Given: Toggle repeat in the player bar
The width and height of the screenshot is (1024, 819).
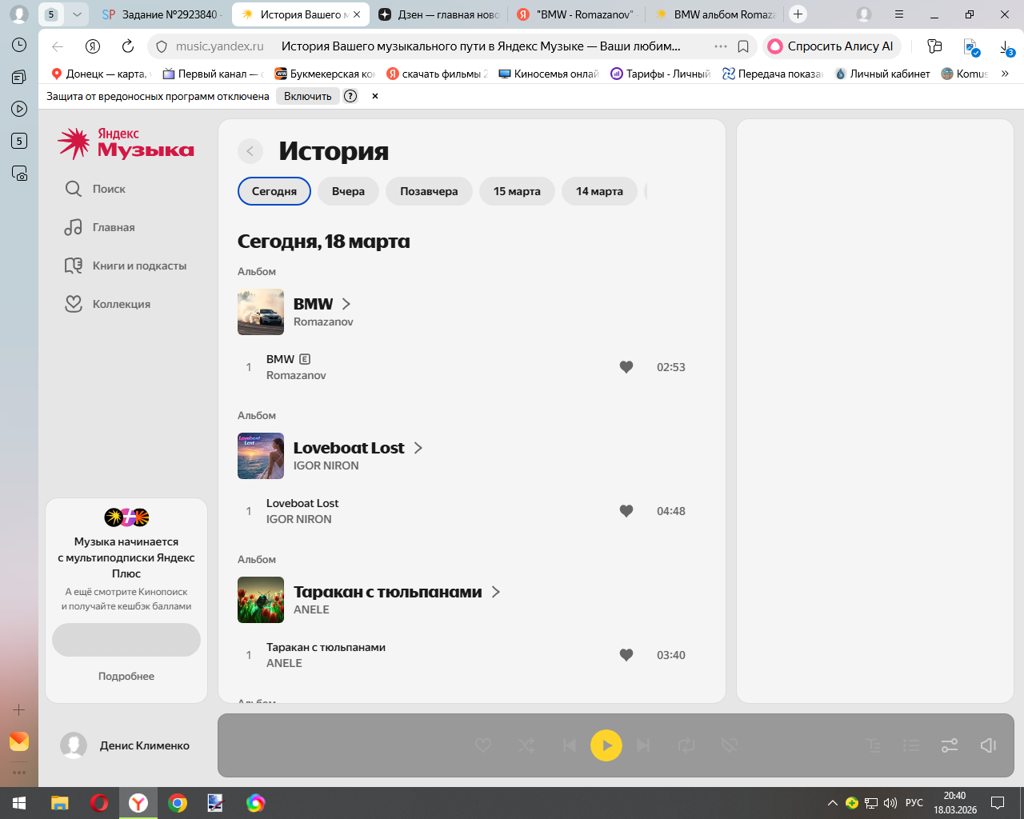Looking at the screenshot, I should tap(686, 745).
